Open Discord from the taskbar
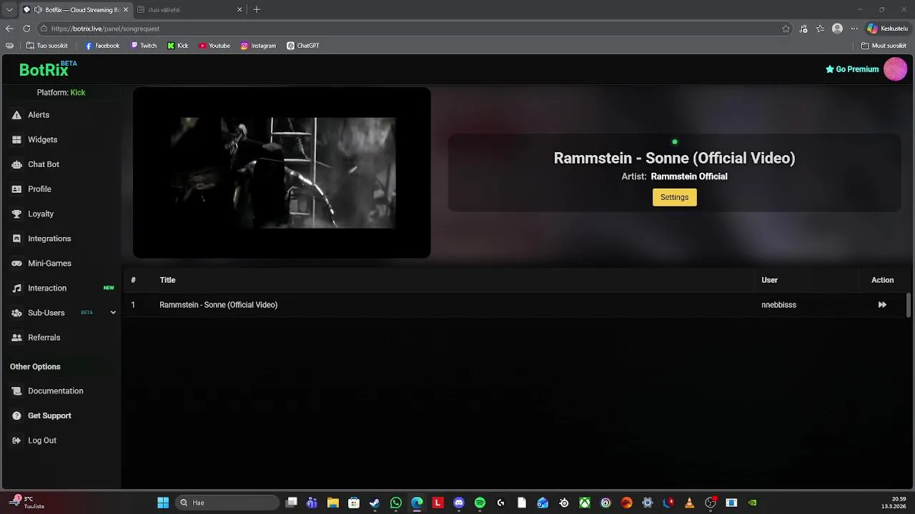 [x=459, y=503]
